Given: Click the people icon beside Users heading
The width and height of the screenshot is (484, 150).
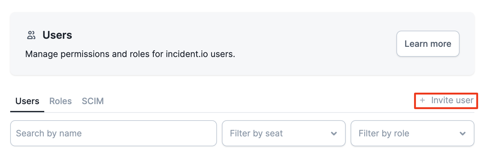Looking at the screenshot, I should tap(31, 35).
